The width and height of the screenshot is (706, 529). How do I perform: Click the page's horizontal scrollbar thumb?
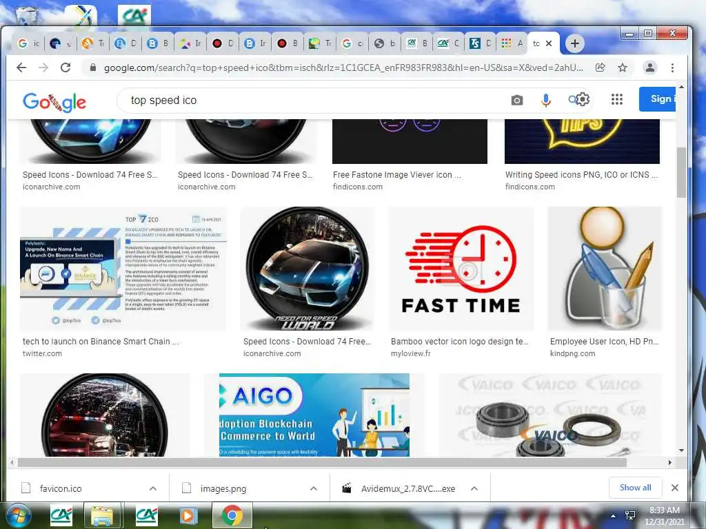click(321, 462)
